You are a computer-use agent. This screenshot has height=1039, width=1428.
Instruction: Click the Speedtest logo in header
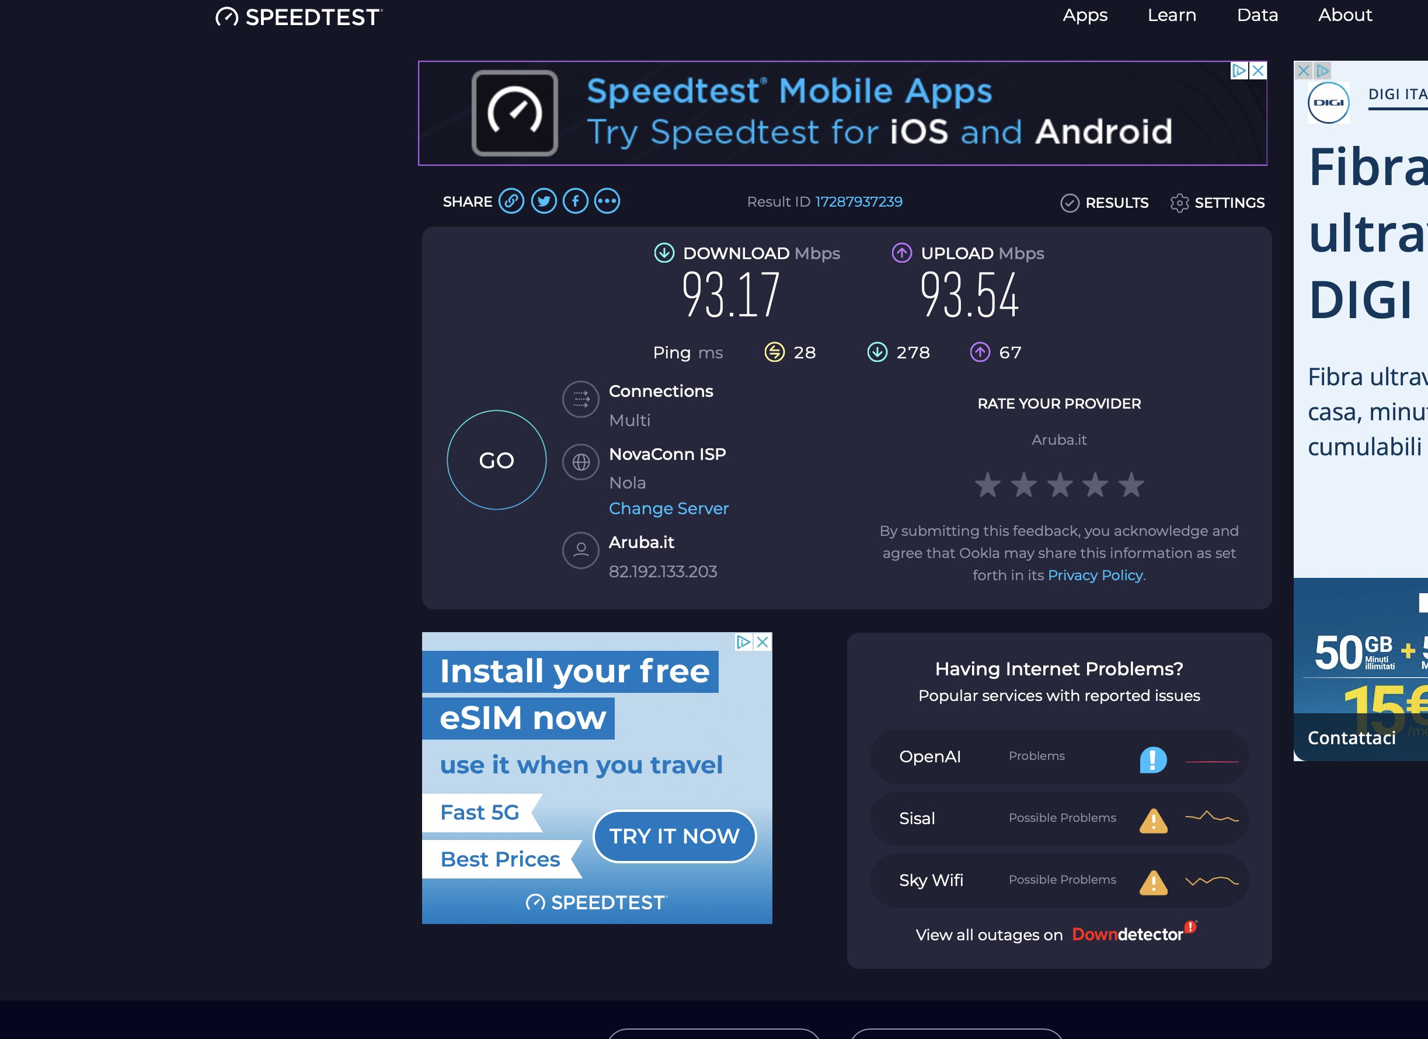298,17
